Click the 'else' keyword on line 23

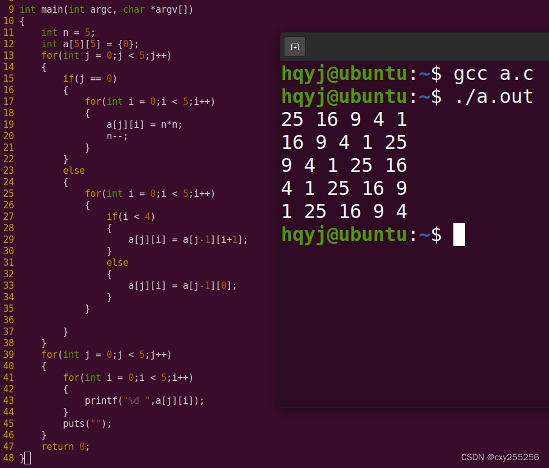coord(74,171)
